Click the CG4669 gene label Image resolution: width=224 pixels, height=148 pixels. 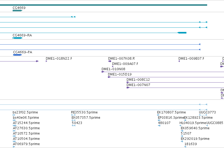(x=19, y=8)
